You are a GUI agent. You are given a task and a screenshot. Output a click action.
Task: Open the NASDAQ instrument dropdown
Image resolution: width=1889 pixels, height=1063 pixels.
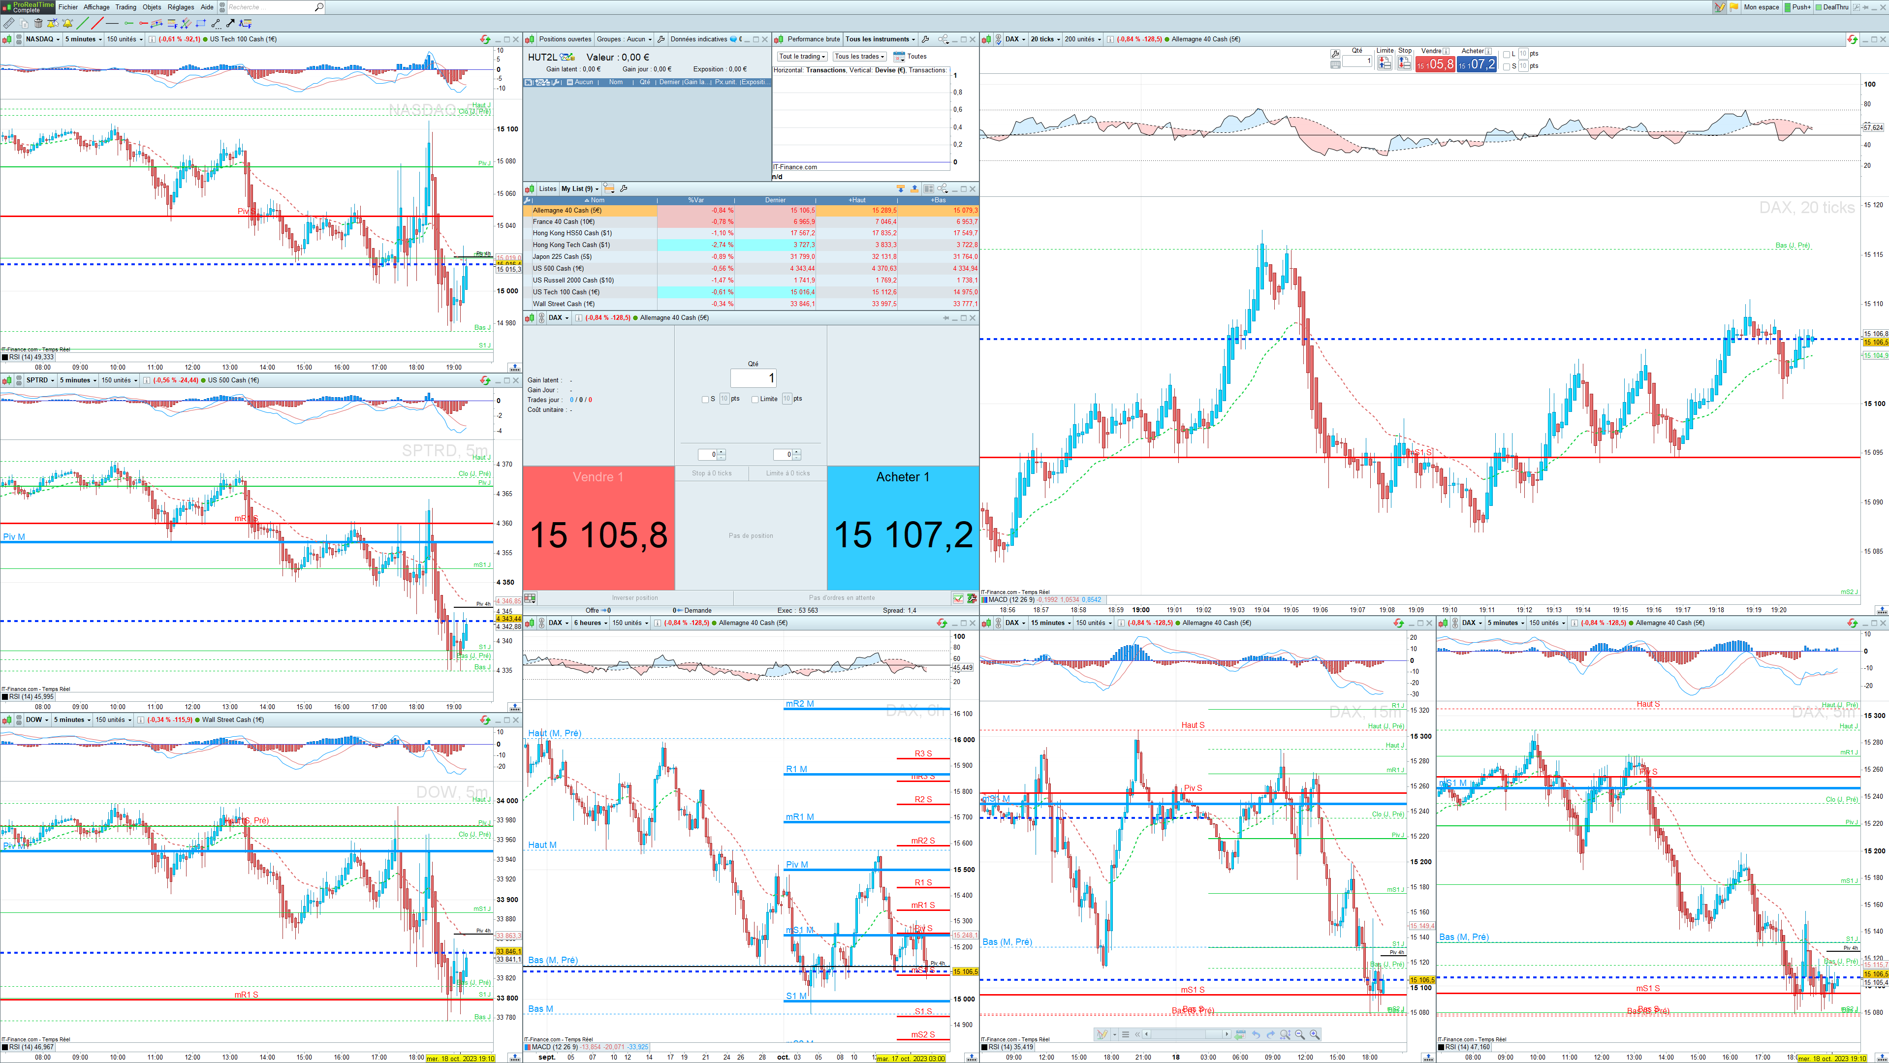click(42, 39)
